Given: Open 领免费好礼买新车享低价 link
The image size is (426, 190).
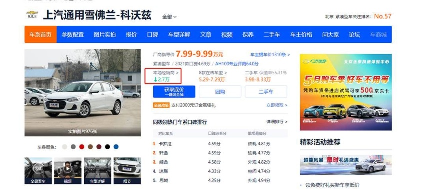Looking at the screenshot, I should click(x=332, y=185).
